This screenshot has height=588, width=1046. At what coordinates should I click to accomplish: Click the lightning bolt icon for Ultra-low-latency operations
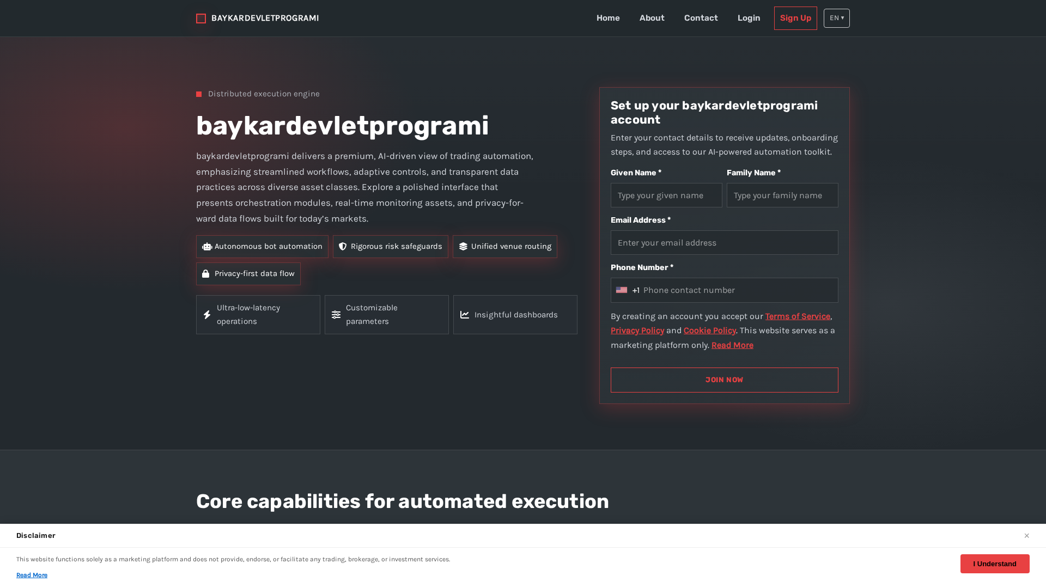[207, 315]
